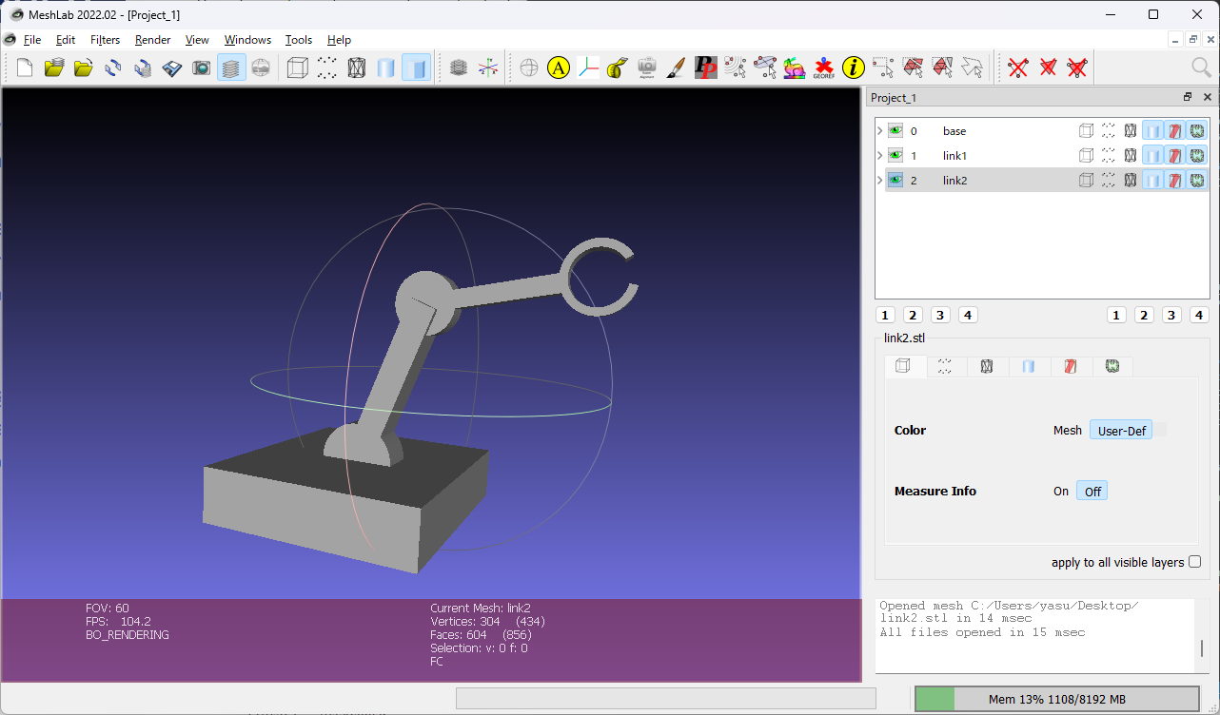The width and height of the screenshot is (1220, 715).
Task: Expand the link1 layer details
Action: (879, 156)
